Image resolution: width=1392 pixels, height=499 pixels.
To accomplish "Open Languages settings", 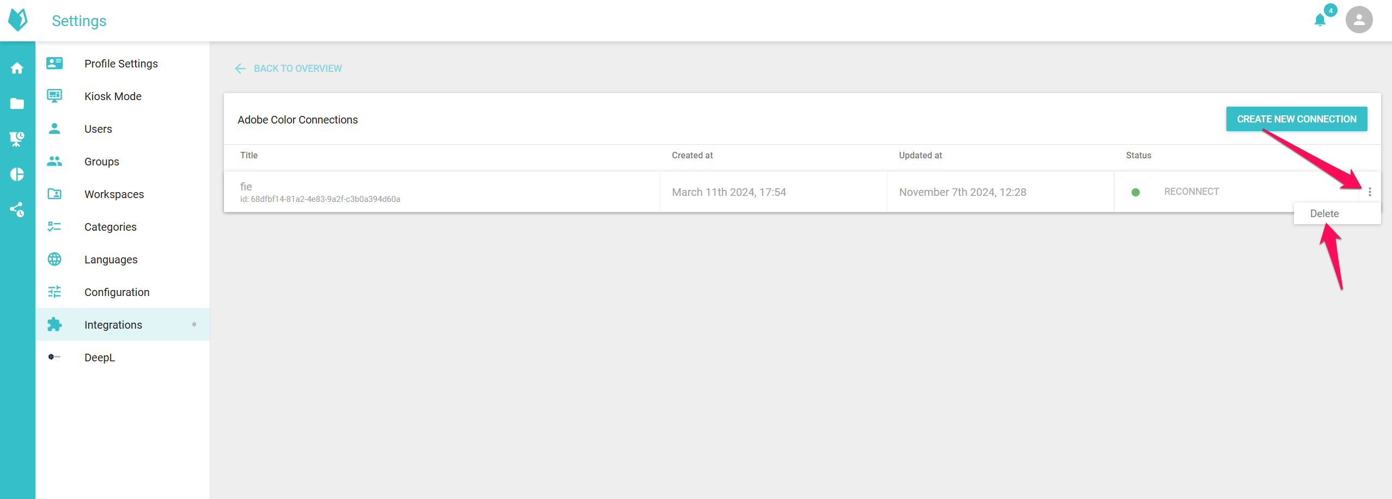I will click(x=123, y=259).
